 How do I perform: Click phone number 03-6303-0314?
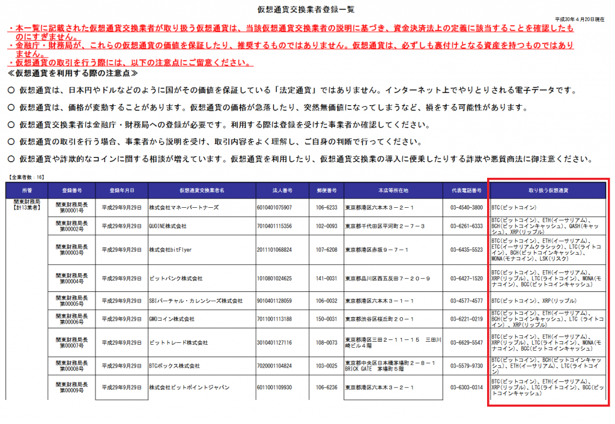pyautogui.click(x=466, y=387)
